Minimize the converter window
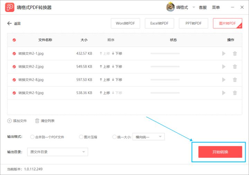The height and width of the screenshot is (175, 249). click(x=232, y=7)
